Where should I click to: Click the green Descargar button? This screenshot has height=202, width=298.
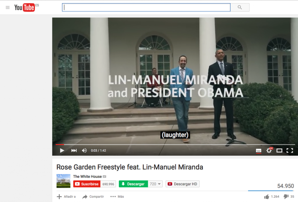pyautogui.click(x=133, y=184)
